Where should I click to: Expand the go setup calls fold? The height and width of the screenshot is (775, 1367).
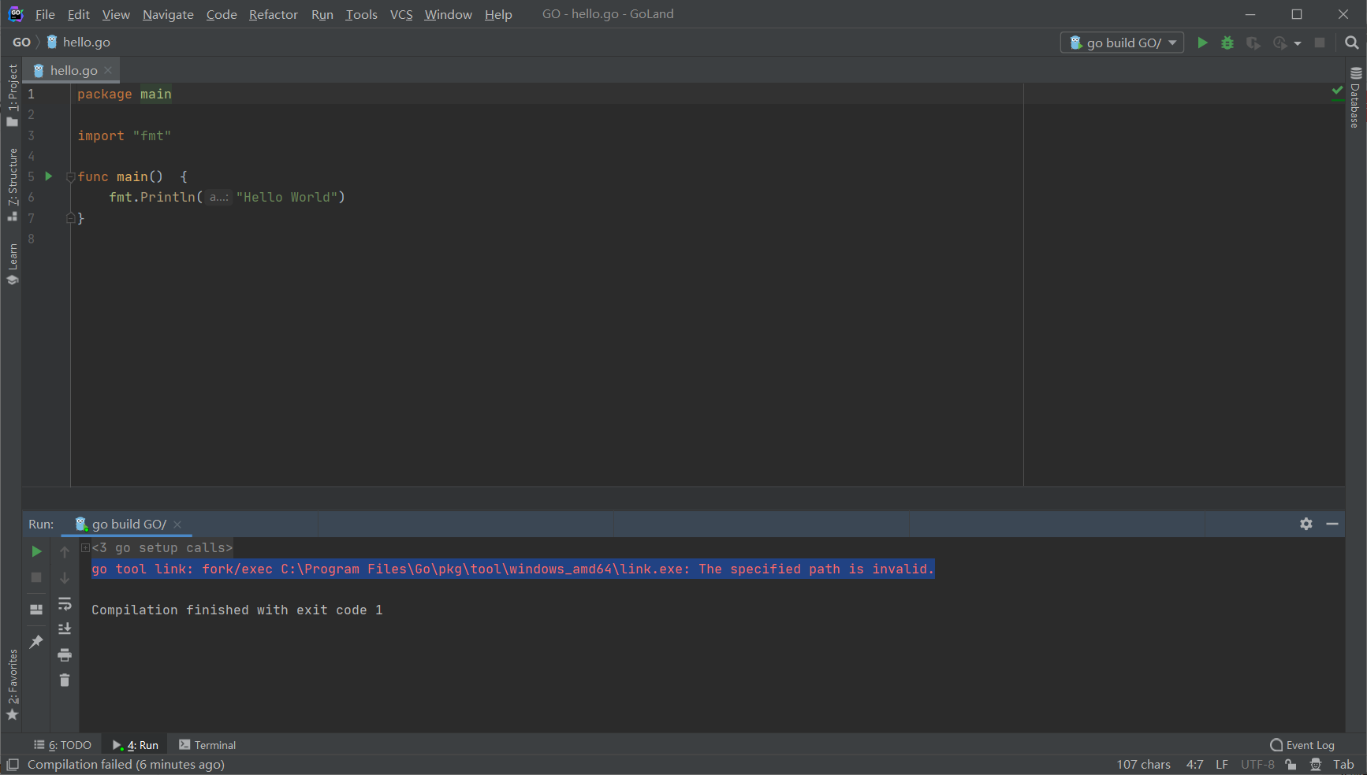85,548
